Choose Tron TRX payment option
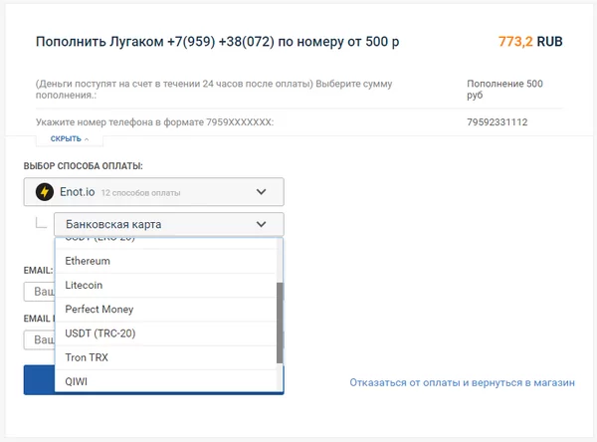Image resolution: width=597 pixels, height=442 pixels. tap(87, 357)
